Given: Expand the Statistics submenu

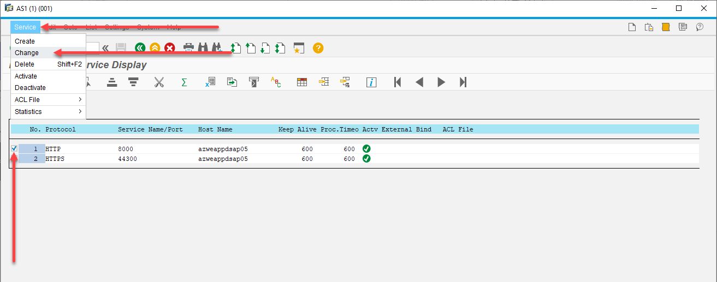Looking at the screenshot, I should tap(48, 111).
